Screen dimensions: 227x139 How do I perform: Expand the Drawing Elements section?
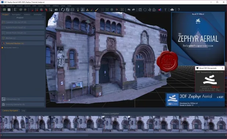(x=23, y=104)
